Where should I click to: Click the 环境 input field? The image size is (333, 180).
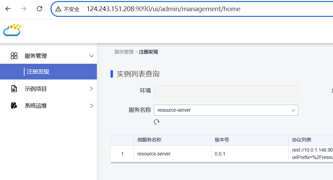coord(226,91)
